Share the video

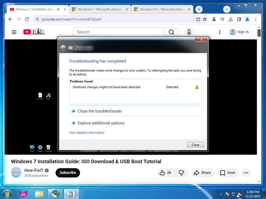[203, 173]
